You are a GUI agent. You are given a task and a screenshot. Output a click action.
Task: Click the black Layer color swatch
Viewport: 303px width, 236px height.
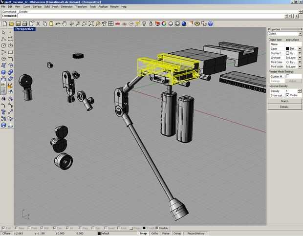coord(287,49)
